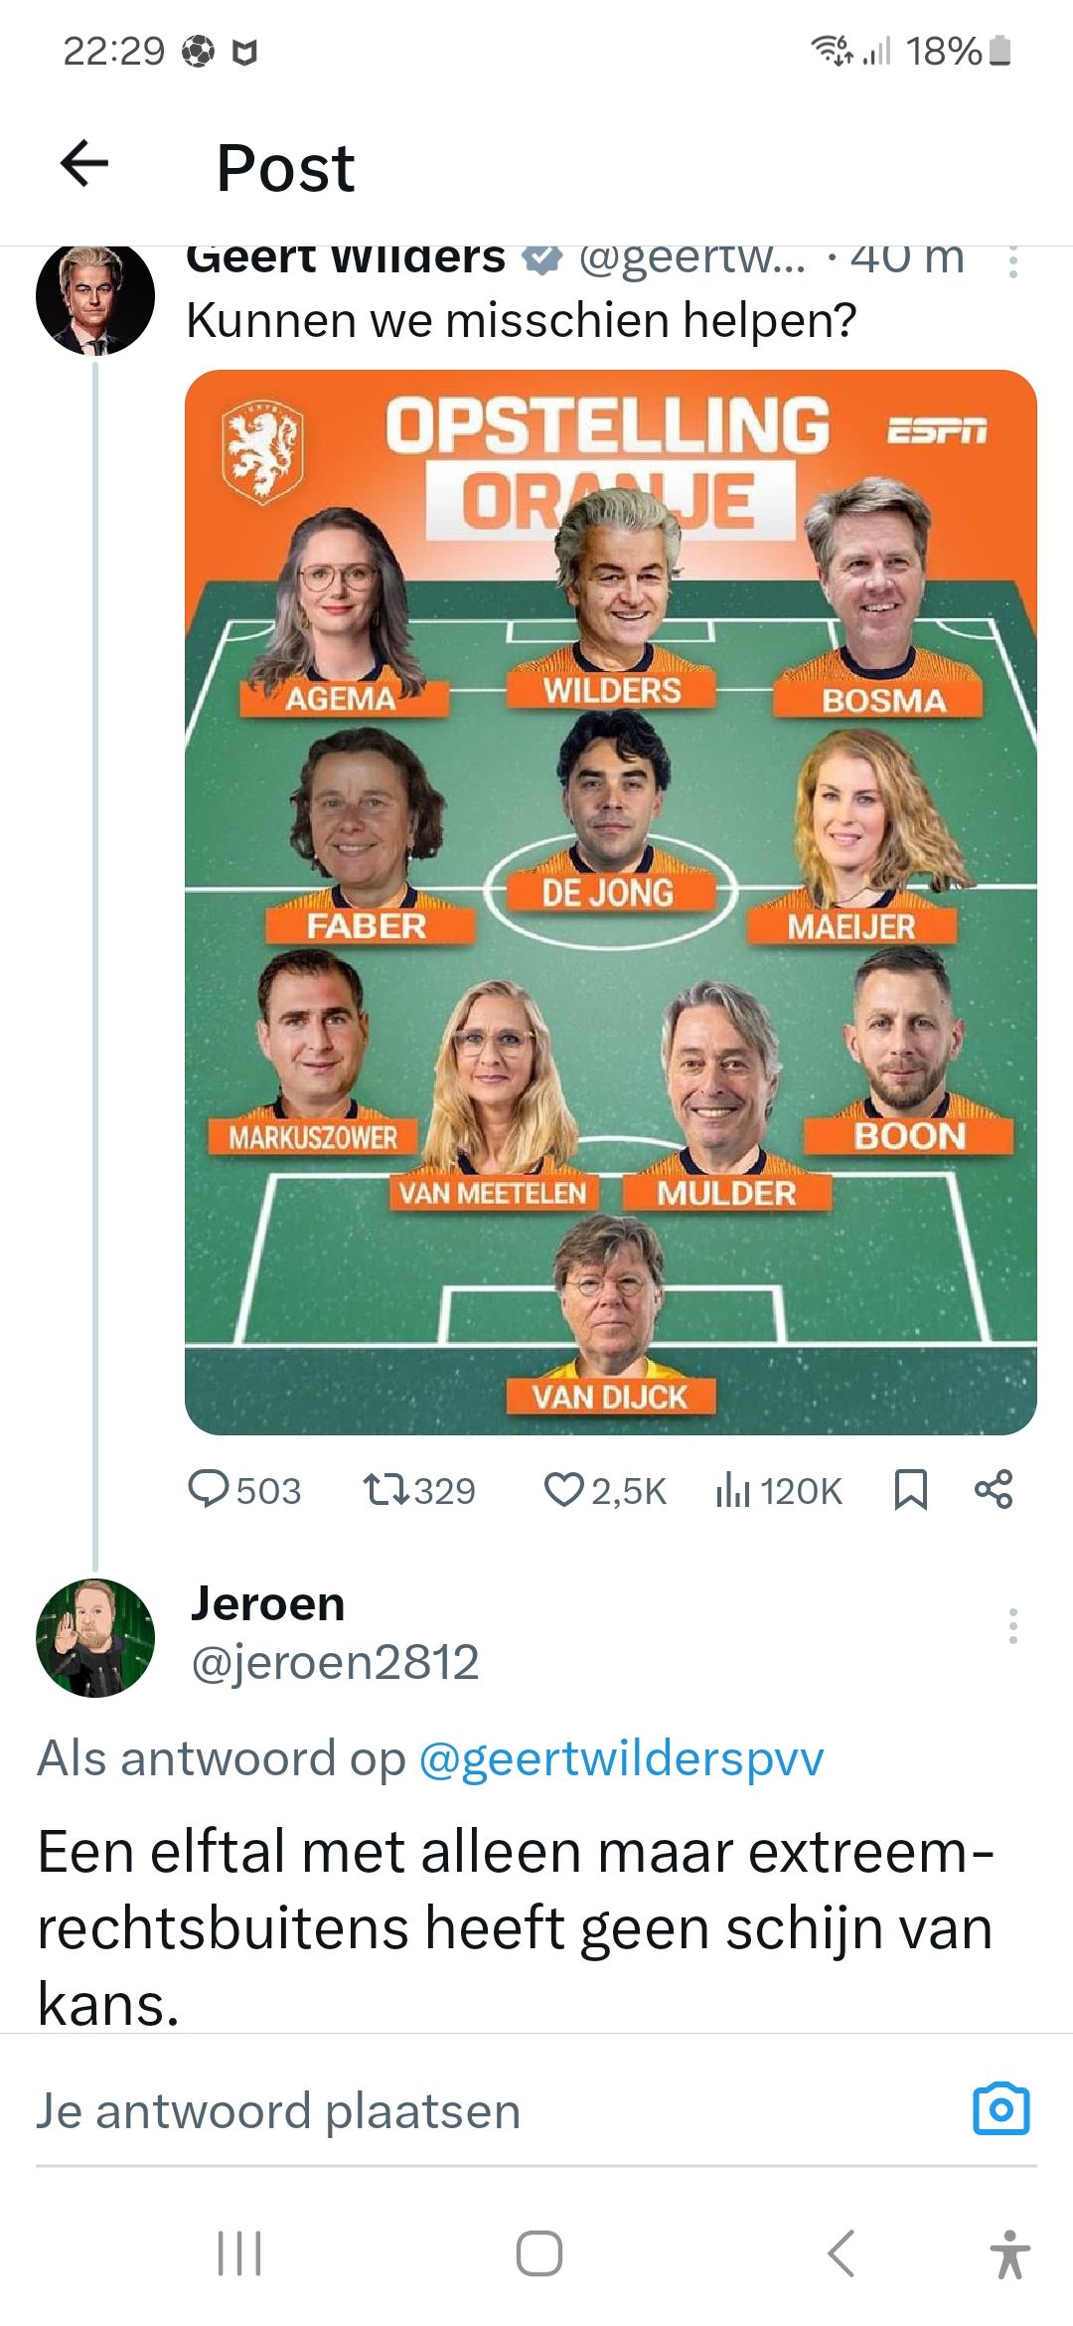Like the tweet with the heart icon
1073x2326 pixels.
[x=563, y=1489]
